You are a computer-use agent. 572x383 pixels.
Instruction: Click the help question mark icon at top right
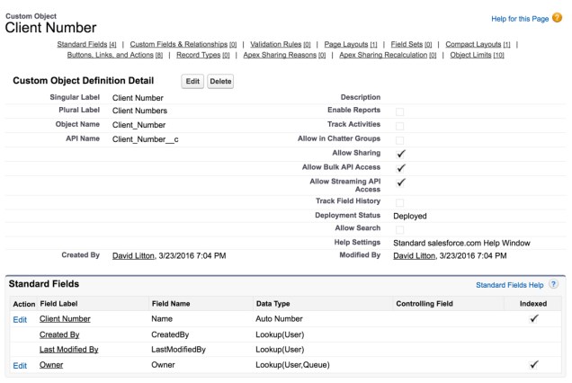point(558,19)
